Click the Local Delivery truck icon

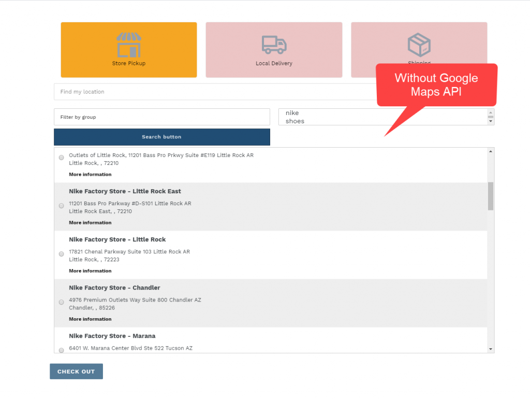(x=274, y=45)
